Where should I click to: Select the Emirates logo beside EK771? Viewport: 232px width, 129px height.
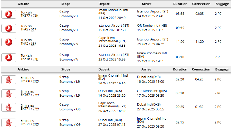click(9, 107)
